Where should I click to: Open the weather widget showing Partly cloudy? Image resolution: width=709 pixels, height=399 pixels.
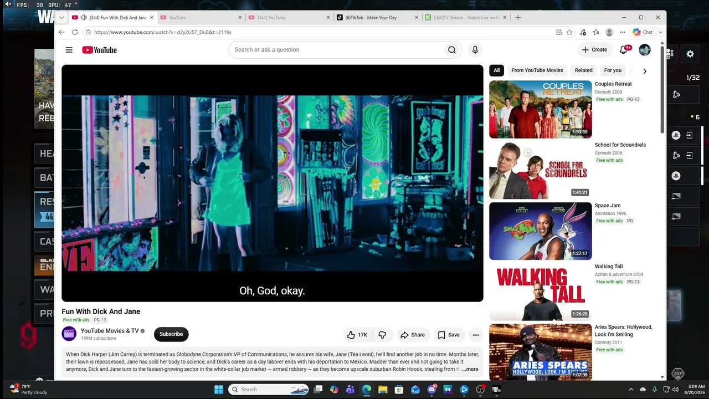[29, 389]
